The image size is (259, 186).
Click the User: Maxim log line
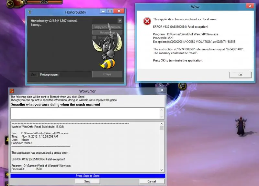point(20,140)
